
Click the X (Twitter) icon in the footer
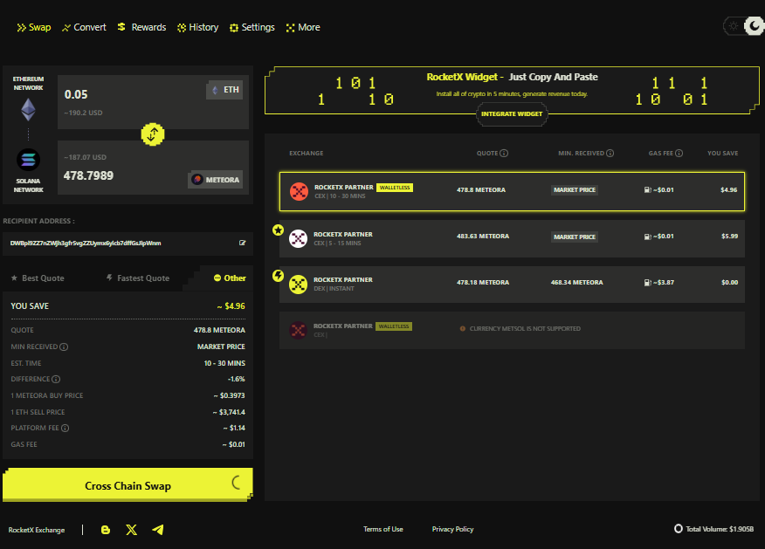132,530
